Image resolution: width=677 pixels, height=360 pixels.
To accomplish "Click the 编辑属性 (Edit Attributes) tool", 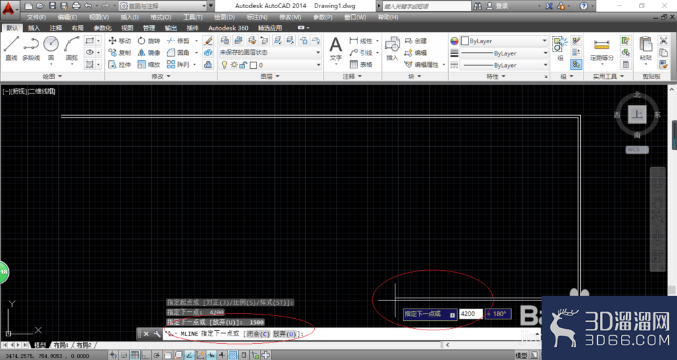I will pyautogui.click(x=421, y=64).
